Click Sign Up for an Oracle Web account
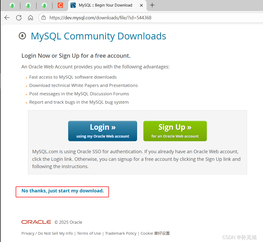Screen dimensions: 263x242 point(175,131)
